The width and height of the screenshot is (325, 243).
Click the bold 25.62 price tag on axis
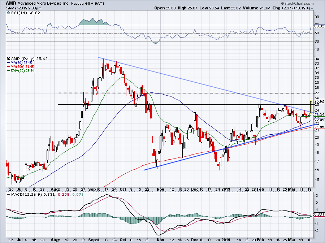click(319, 101)
